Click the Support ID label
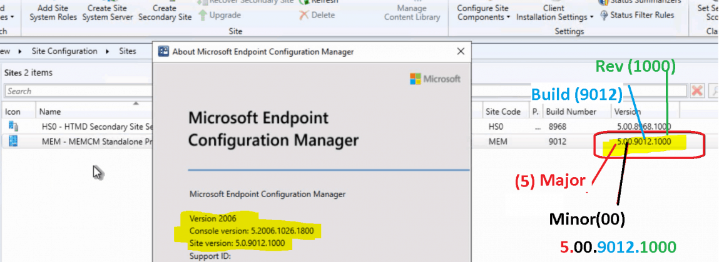This screenshot has width=719, height=262. tap(210, 256)
